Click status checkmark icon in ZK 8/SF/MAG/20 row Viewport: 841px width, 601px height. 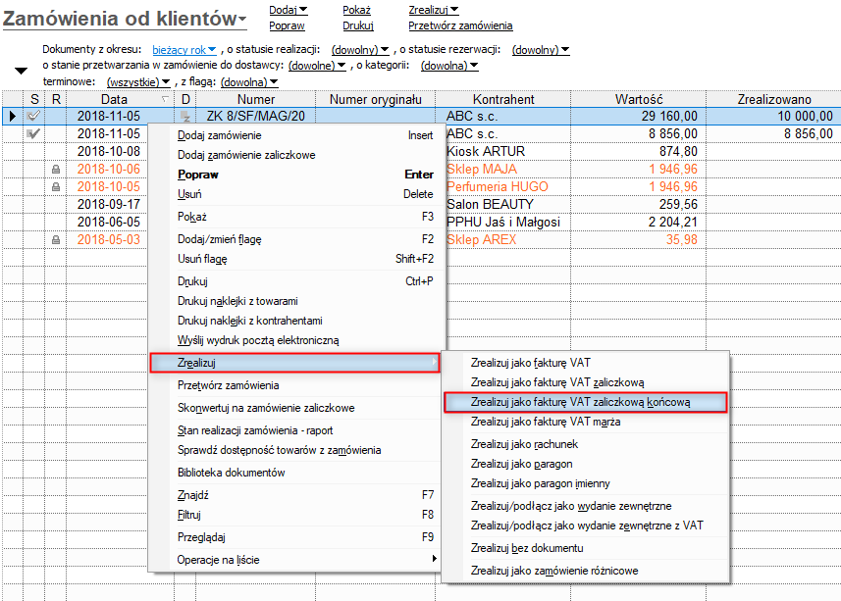[33, 116]
